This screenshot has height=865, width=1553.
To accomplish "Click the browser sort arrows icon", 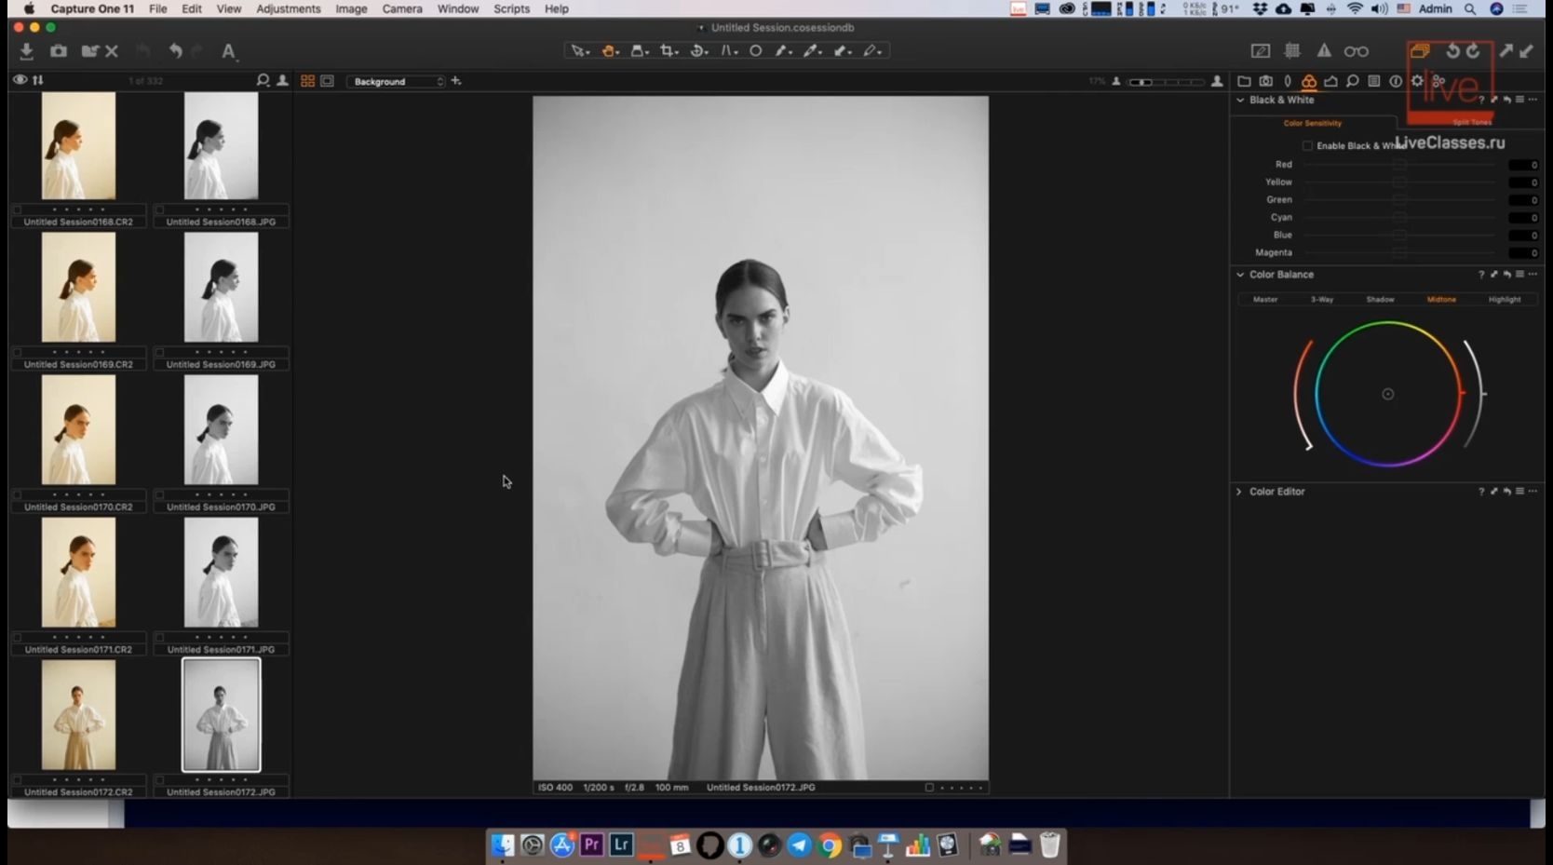I will pyautogui.click(x=38, y=80).
